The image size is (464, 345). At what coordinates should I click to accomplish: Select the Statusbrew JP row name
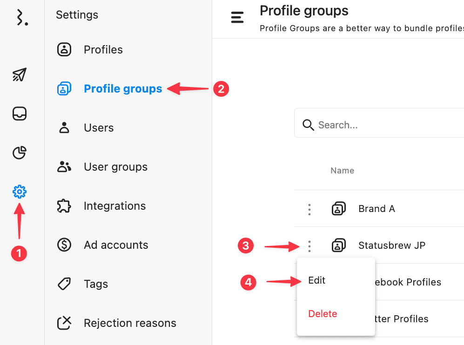tap(392, 245)
